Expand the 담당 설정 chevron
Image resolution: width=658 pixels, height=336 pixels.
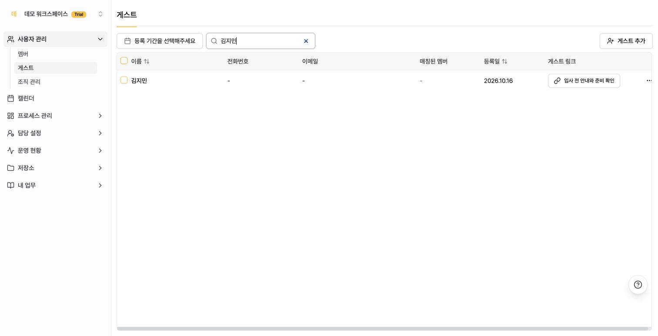100,133
